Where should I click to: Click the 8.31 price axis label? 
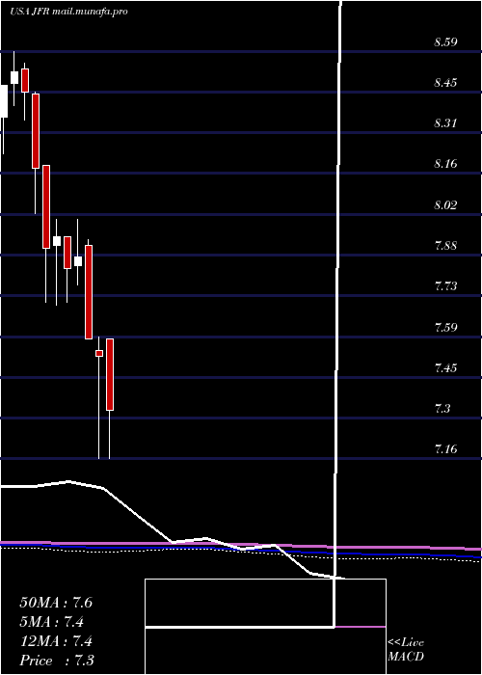pos(445,123)
